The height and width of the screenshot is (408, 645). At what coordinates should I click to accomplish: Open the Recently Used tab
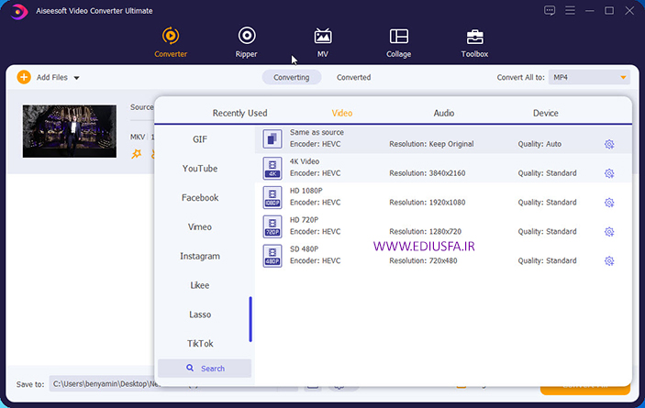[x=239, y=113]
